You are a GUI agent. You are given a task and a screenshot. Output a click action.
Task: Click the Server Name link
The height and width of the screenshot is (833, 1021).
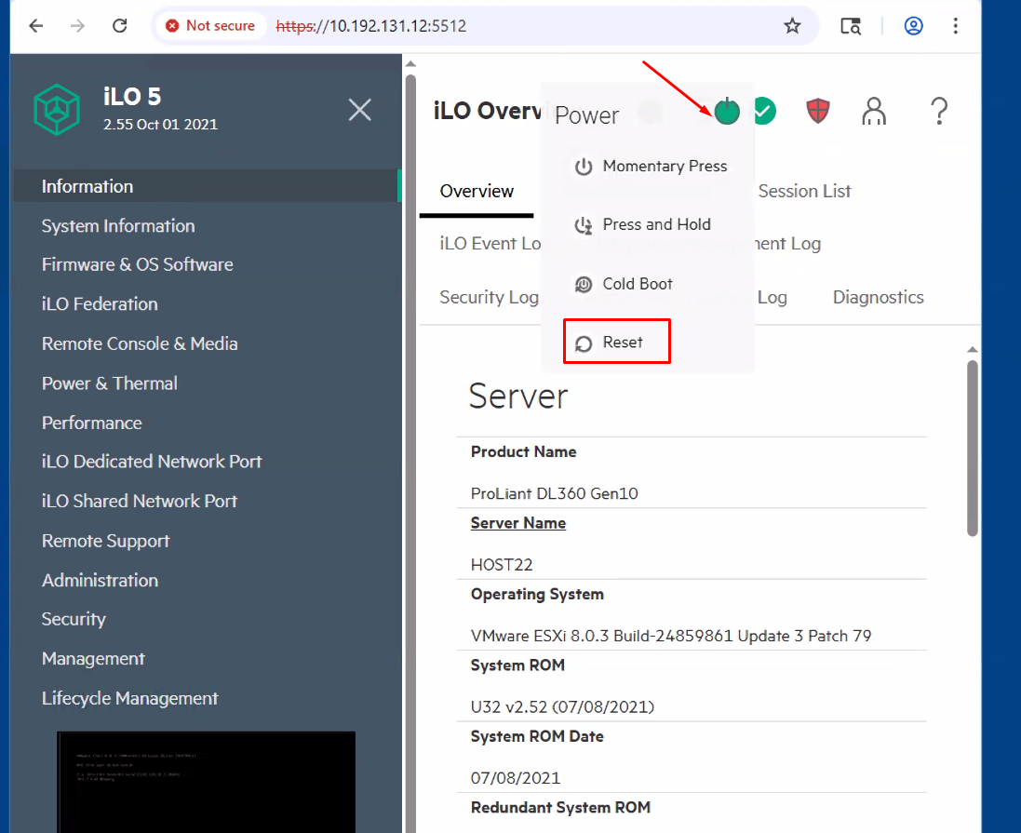(517, 523)
